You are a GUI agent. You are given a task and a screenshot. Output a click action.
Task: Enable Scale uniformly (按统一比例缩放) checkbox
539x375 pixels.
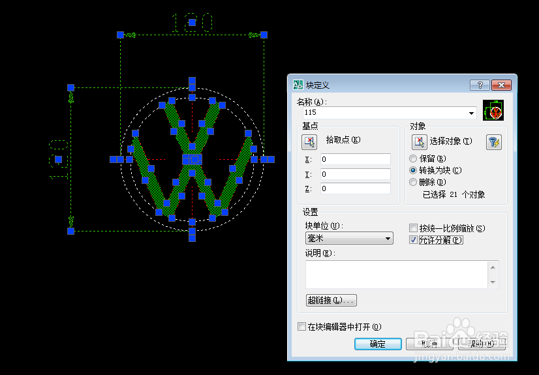(413, 228)
